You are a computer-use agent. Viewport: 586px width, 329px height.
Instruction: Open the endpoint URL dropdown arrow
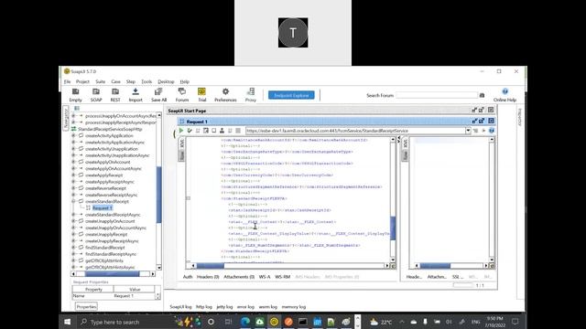468,131
